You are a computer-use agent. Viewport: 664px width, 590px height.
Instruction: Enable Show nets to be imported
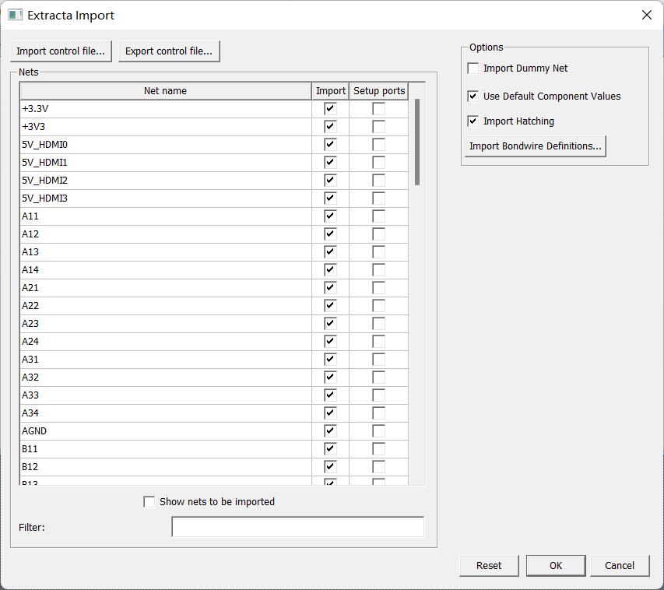(149, 501)
